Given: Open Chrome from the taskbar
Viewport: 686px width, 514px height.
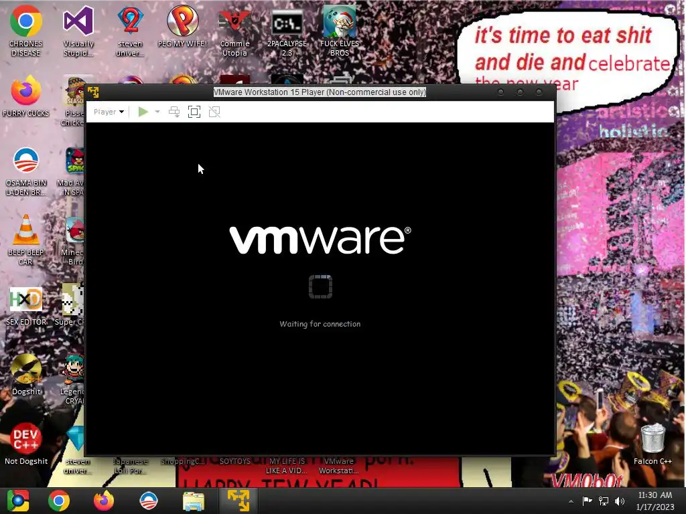Looking at the screenshot, I should click(59, 501).
